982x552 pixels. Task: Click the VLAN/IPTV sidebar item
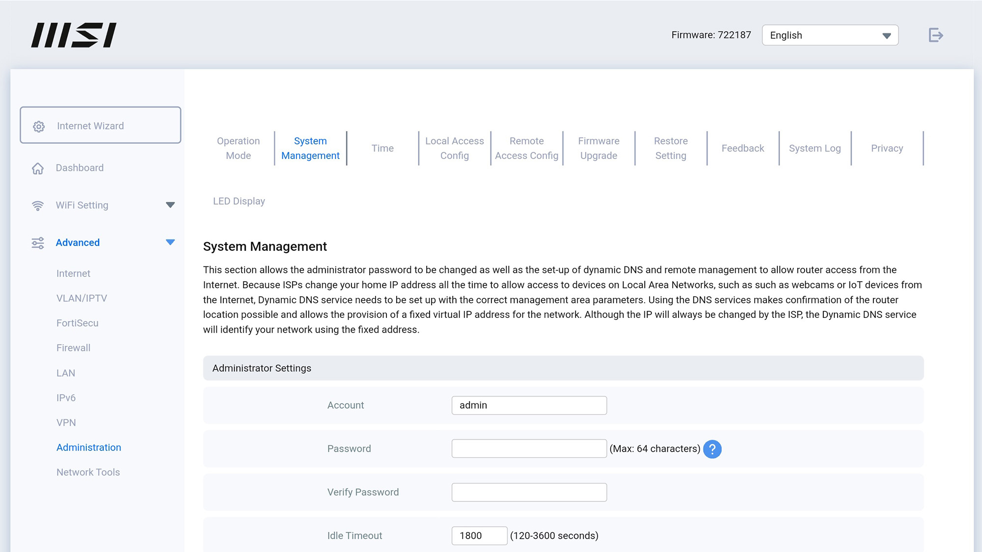[82, 298]
